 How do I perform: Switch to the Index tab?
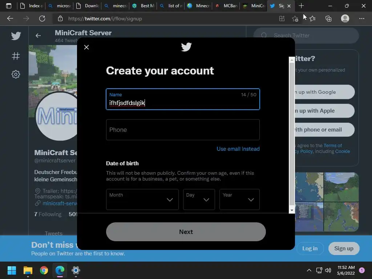click(32, 6)
